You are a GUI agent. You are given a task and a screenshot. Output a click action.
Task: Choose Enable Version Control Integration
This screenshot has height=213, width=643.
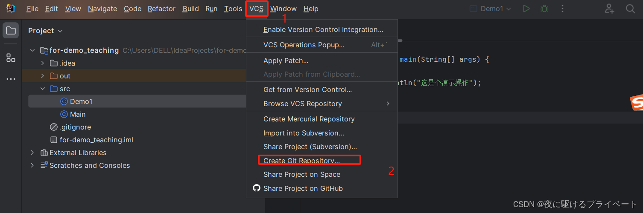tap(322, 29)
